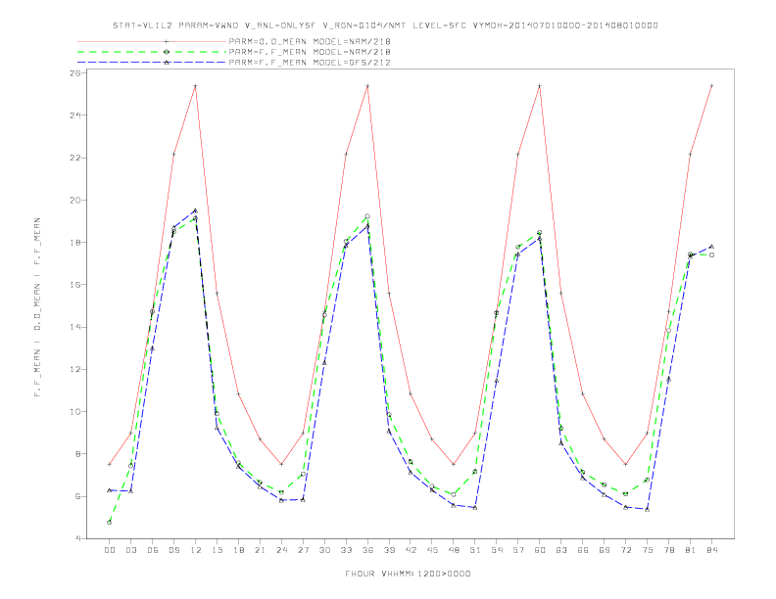
Task: Select the green legend entry PARM=F.F_MEAN MODEL=NAM/218
Action: click(310, 52)
